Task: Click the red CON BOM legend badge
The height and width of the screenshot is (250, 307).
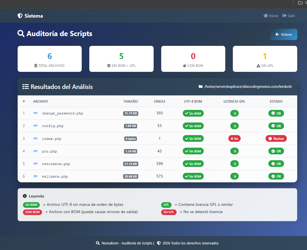Action: (32, 212)
